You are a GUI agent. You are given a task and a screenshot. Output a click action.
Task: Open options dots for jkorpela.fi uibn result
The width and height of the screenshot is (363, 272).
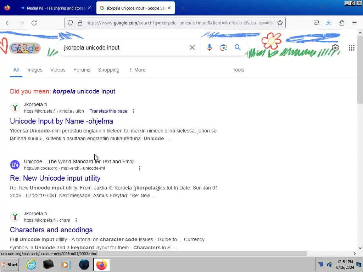133,111
